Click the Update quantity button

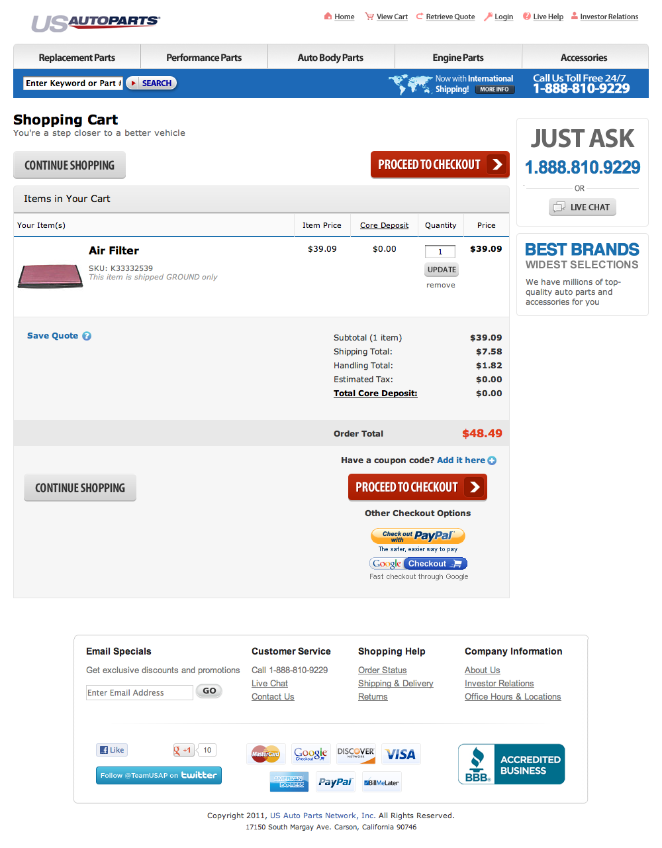[442, 270]
